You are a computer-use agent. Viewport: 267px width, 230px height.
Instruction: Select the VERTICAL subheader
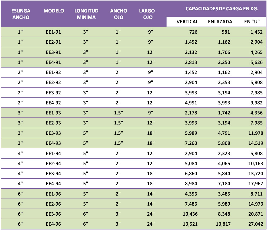click(187, 22)
